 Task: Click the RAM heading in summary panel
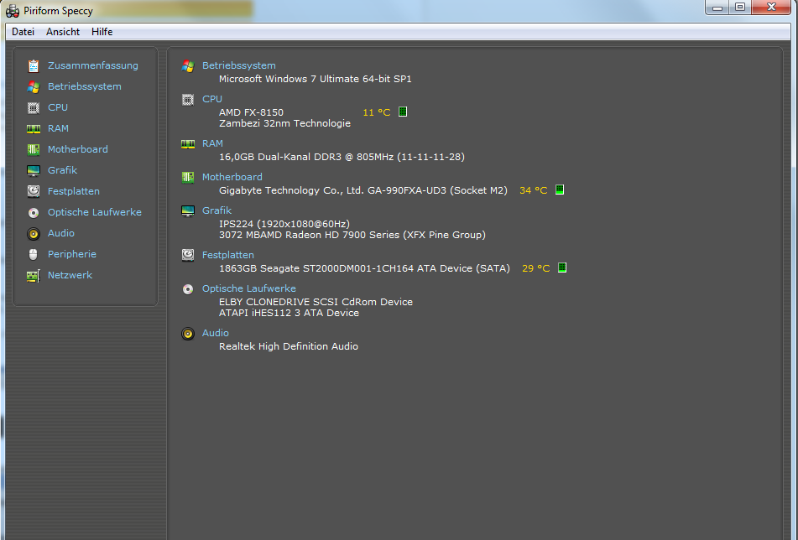pos(212,143)
